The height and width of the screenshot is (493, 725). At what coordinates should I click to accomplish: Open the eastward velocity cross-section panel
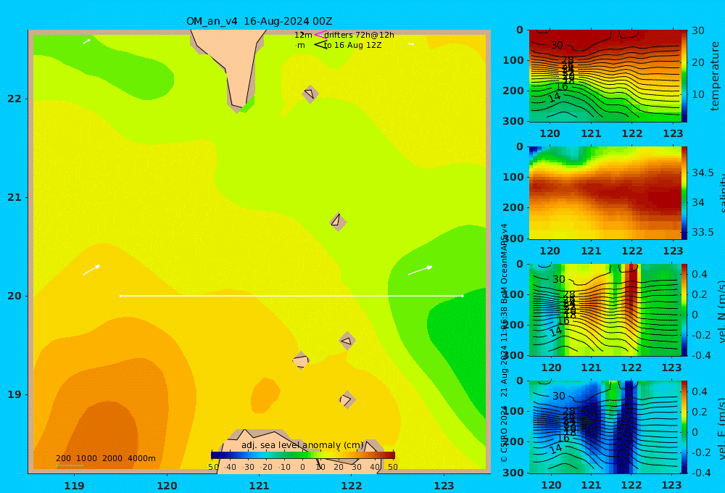coord(605,427)
